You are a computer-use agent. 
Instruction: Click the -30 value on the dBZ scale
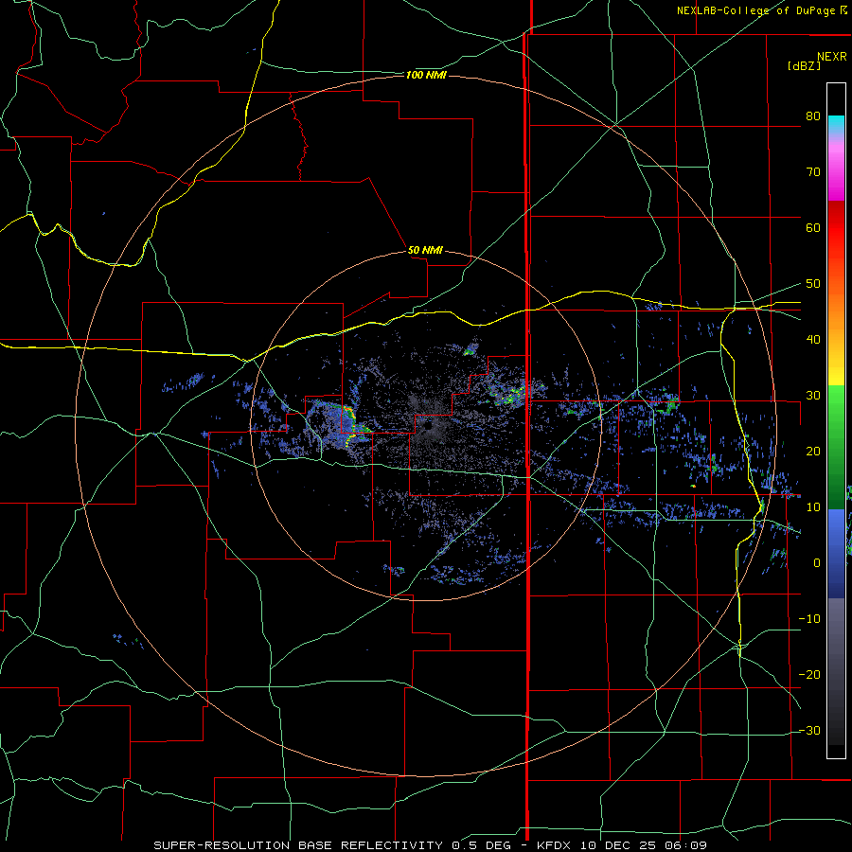click(x=809, y=731)
